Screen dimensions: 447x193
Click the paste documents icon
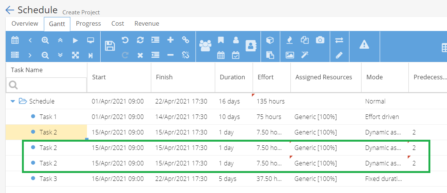[270, 55]
